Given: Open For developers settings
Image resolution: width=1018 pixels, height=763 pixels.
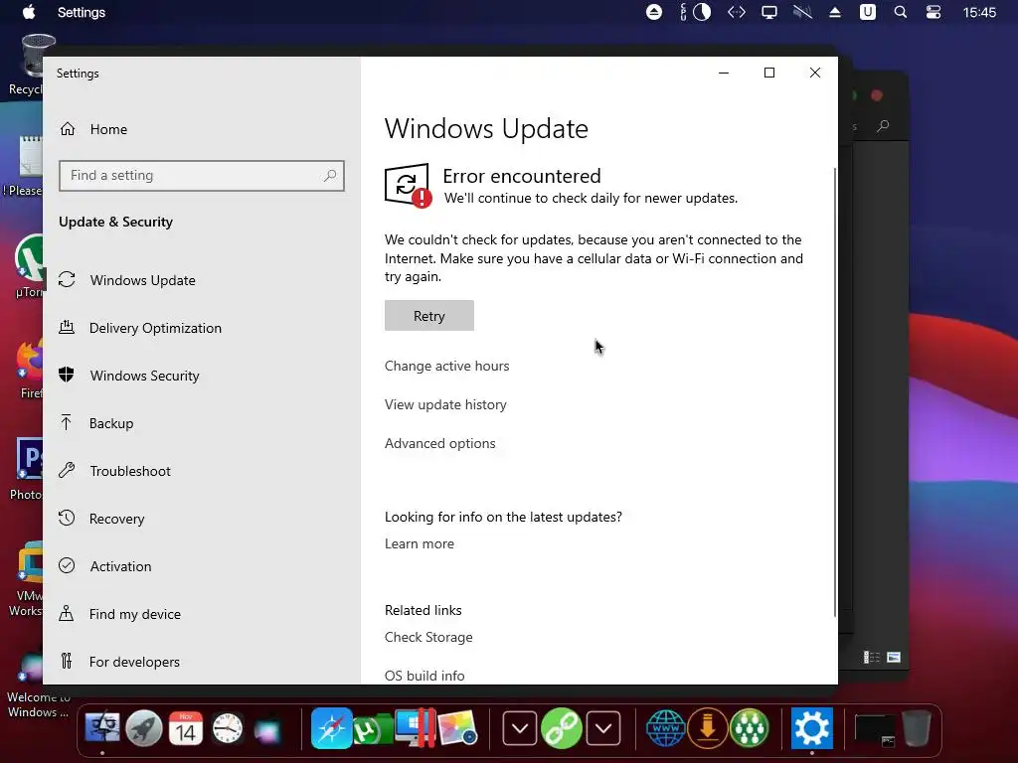Looking at the screenshot, I should 201,662.
